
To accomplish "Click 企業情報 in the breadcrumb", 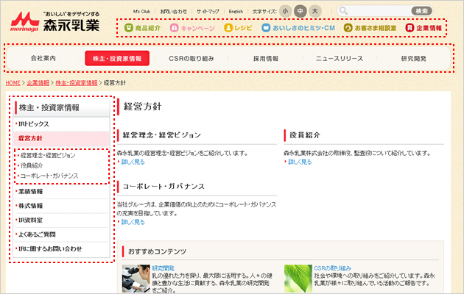I will point(38,83).
